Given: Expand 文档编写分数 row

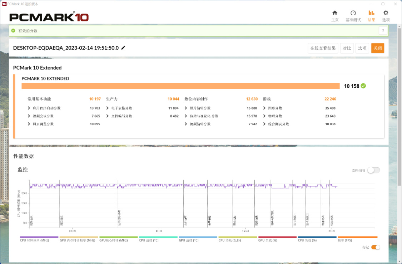Looking at the screenshot, I should pos(108,116).
